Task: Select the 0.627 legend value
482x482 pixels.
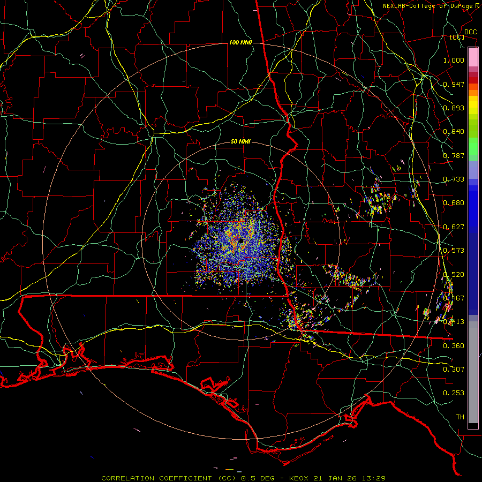Action: click(454, 227)
